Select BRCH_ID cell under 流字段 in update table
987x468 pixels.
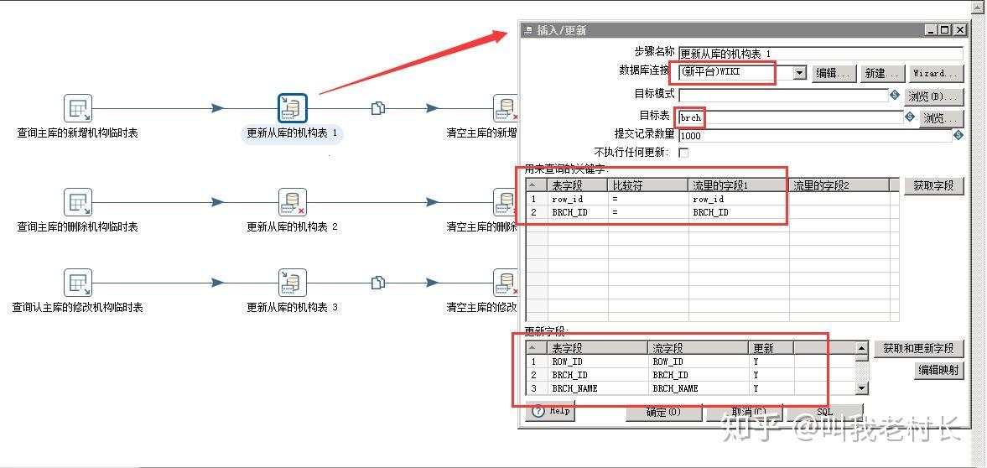(x=698, y=375)
